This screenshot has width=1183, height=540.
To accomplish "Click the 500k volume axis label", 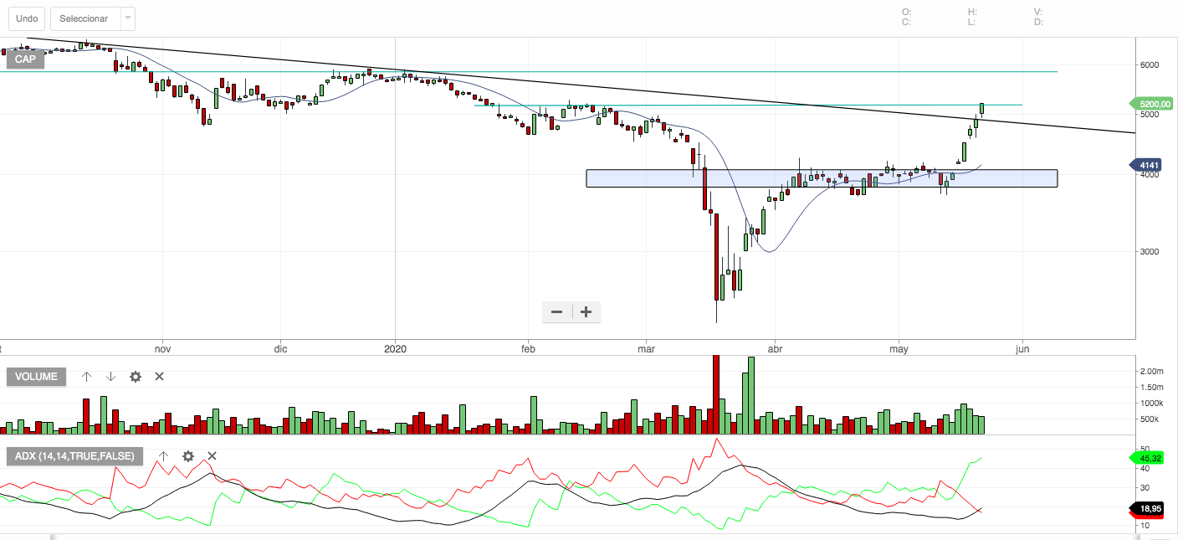I will click(1149, 419).
